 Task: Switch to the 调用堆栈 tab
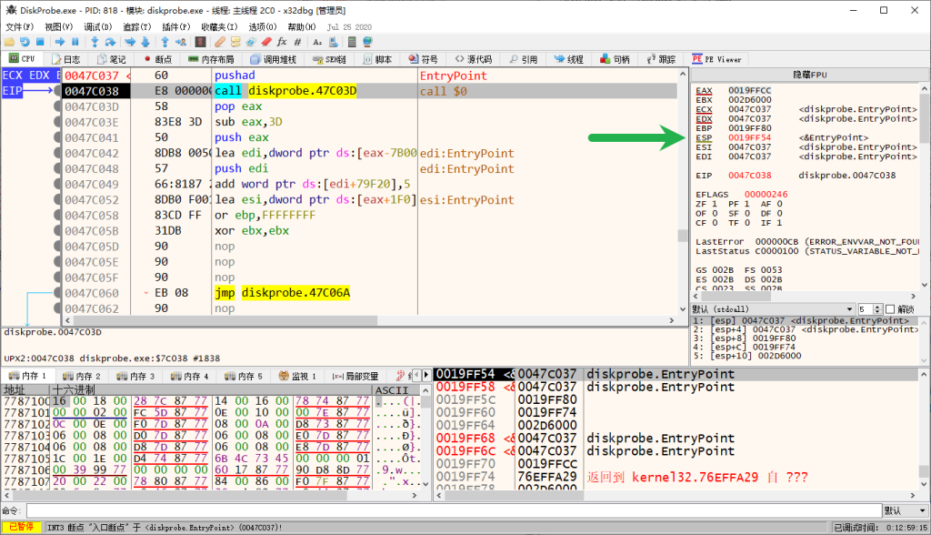click(273, 59)
